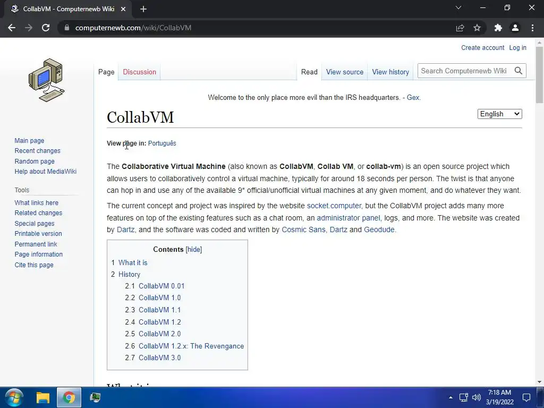
Task: Open Random page in sidebar
Action: pyautogui.click(x=35, y=161)
